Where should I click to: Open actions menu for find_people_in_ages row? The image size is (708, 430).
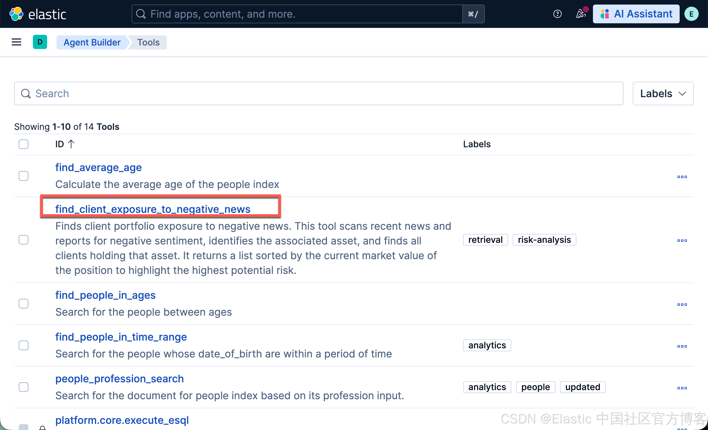click(682, 304)
